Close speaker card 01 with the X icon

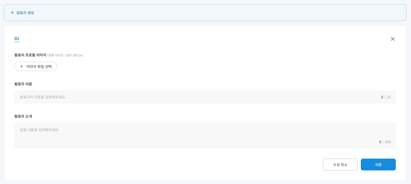click(392, 39)
